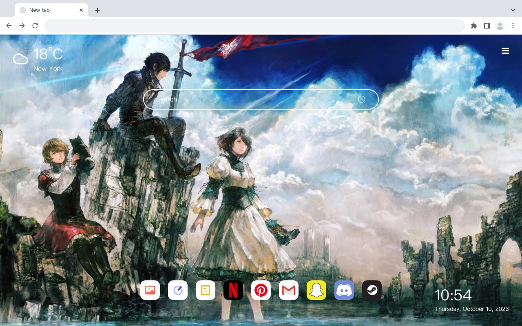Viewport: 522px width, 326px height.
Task: Focus the Chrome address bar
Action: (x=254, y=26)
